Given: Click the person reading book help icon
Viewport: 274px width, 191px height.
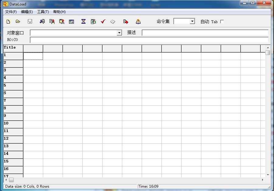Looking at the screenshot, I should 138,22.
